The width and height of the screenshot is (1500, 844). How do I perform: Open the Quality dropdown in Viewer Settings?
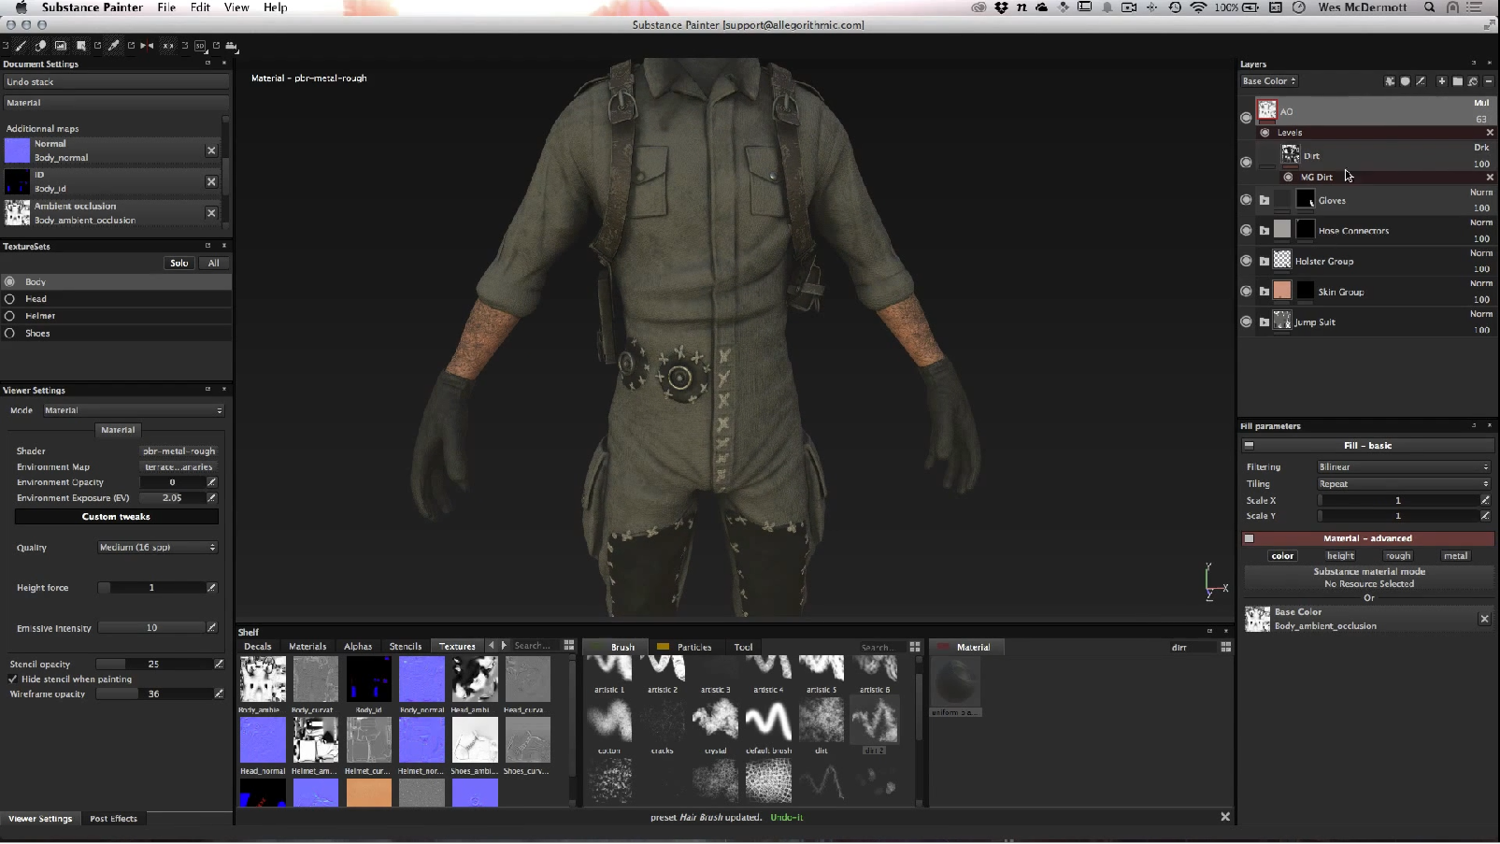157,548
